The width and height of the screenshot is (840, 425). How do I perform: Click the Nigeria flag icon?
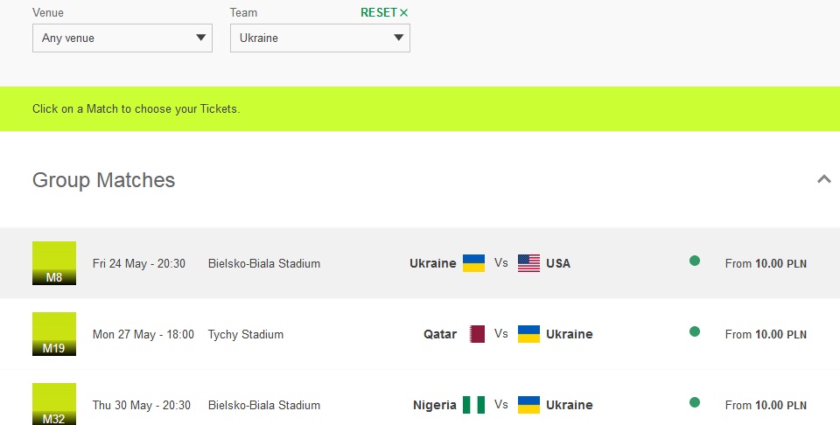pos(473,405)
